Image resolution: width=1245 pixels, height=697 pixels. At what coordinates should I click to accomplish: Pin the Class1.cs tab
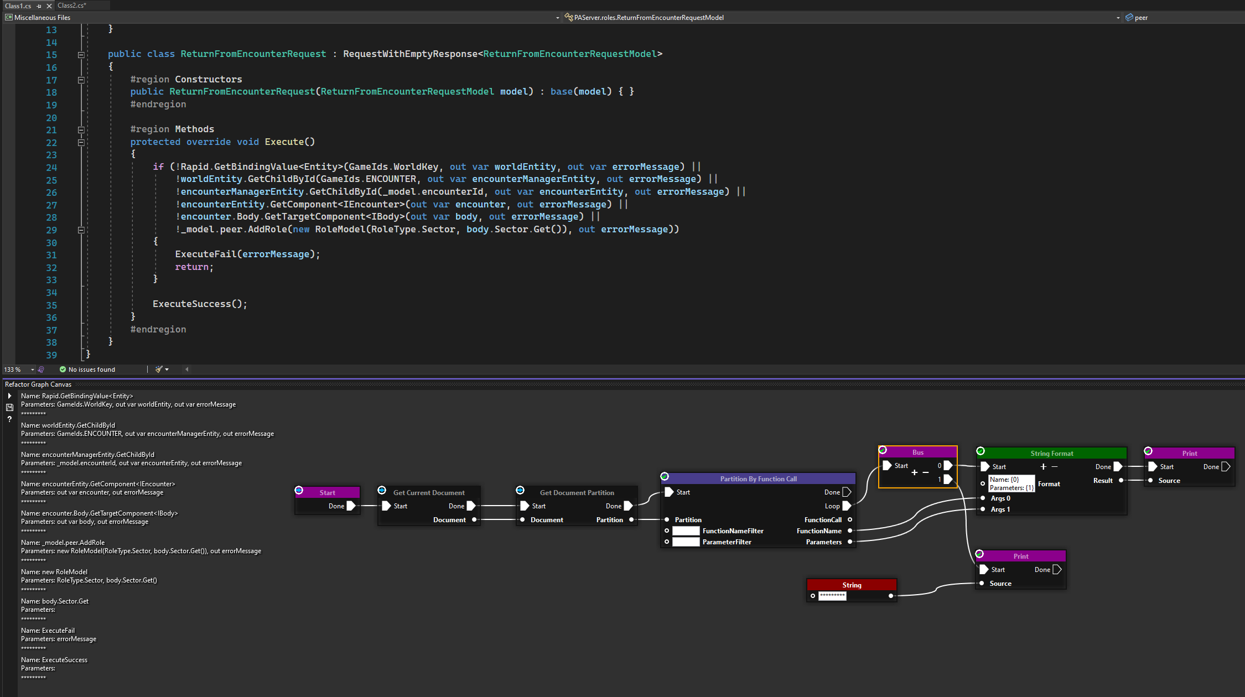point(39,6)
